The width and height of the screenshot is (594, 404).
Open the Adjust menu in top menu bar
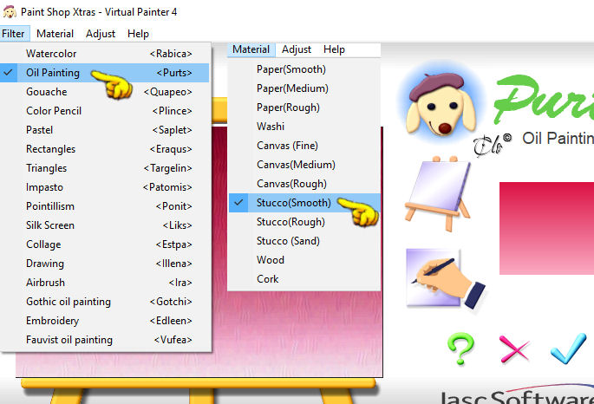coord(101,34)
